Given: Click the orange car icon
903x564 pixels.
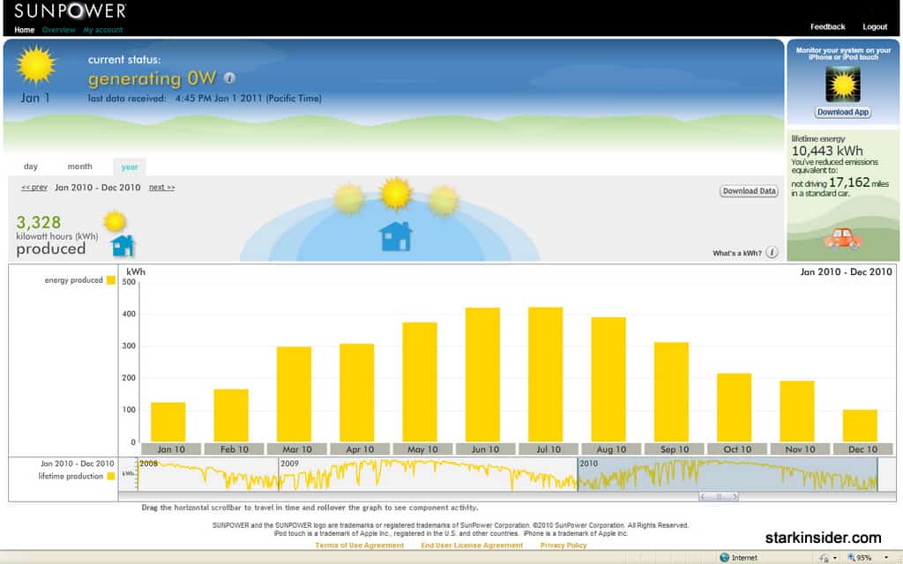Looking at the screenshot, I should click(x=842, y=238).
